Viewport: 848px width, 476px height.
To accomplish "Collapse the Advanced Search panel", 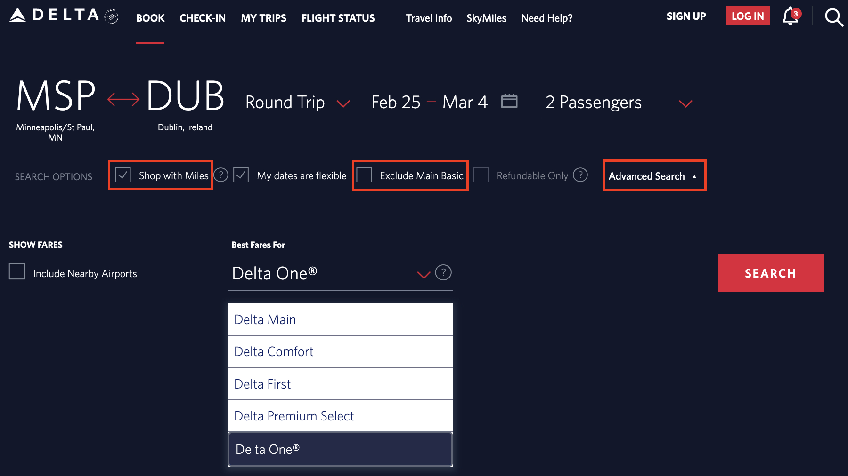I will click(x=654, y=175).
